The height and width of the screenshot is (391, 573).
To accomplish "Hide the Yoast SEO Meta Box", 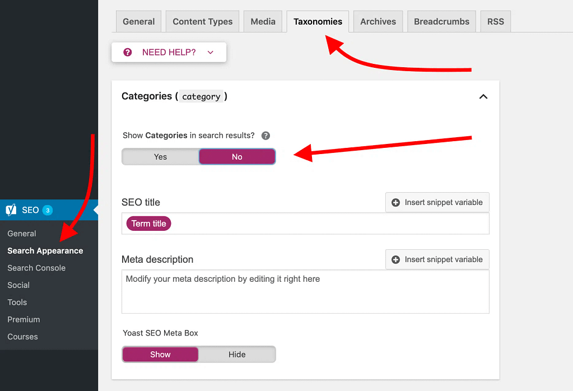I will coord(237,354).
